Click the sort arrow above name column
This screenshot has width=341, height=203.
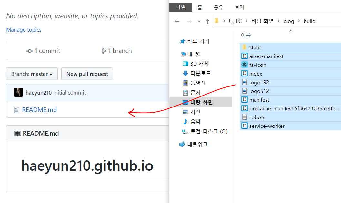pos(291,31)
